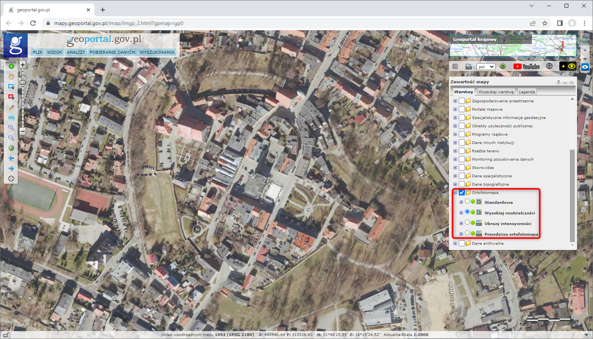The height and width of the screenshot is (339, 593).
Task: Click the zoom slider handle
Action: coord(23,82)
